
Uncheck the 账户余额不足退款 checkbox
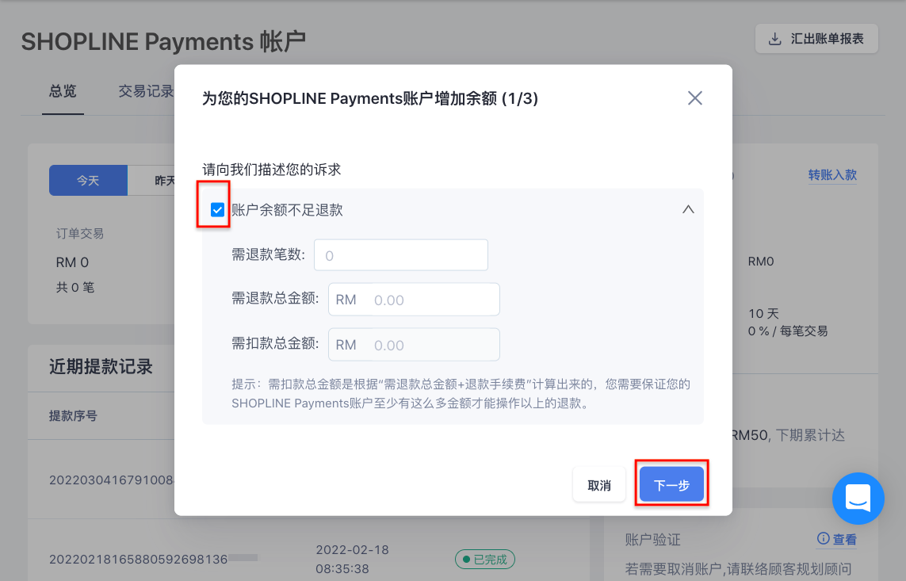click(217, 209)
